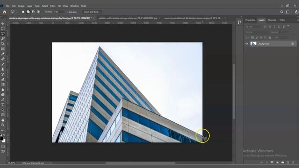Open the Edit Toolbar ellipsis menu
Viewport: 299px width, 168px height.
pos(3,130)
